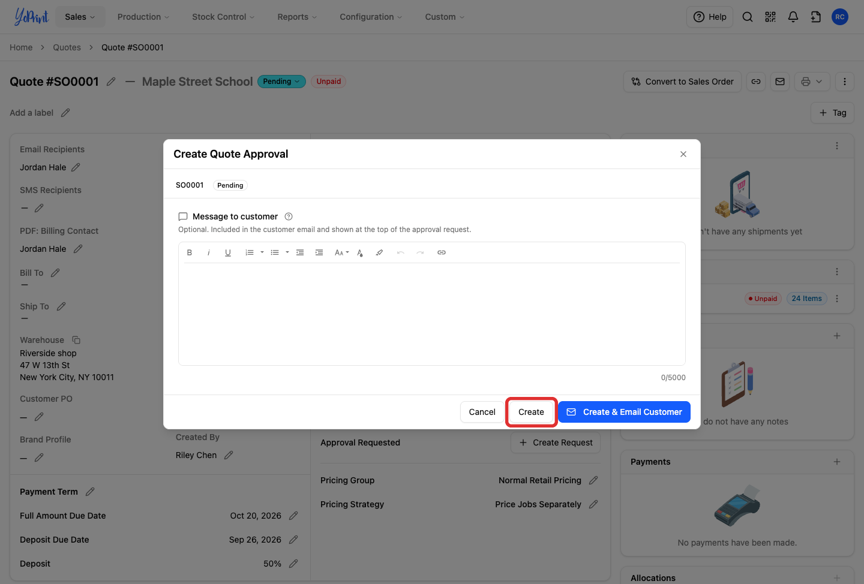Open the Reports menu
This screenshot has height=584, width=864.
coord(297,17)
